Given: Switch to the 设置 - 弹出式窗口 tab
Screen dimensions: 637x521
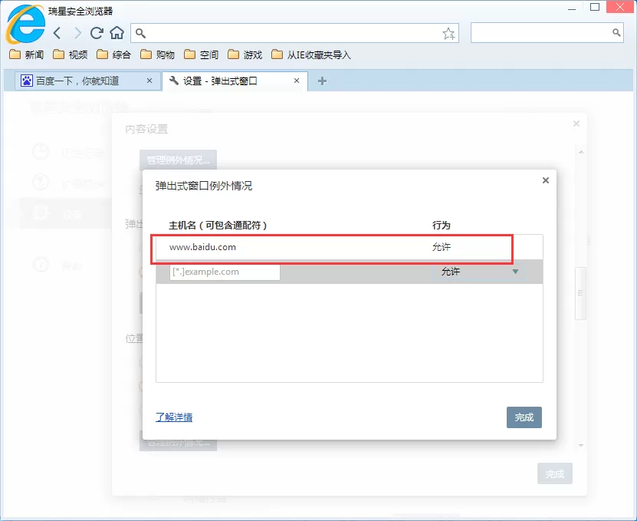Looking at the screenshot, I should pos(235,81).
